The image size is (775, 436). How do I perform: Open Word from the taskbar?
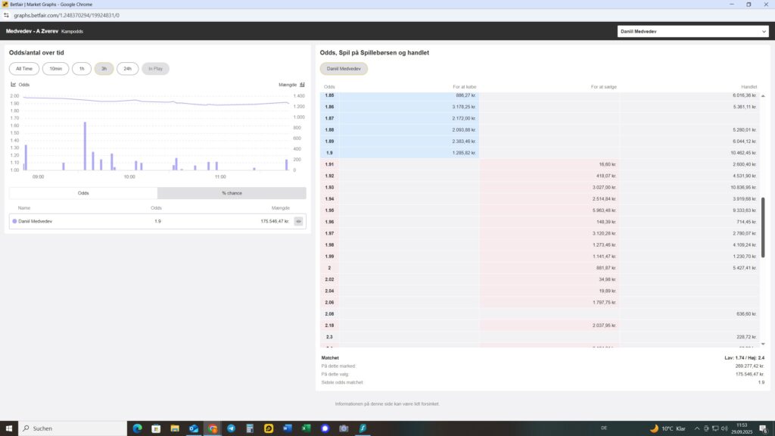tap(288, 428)
